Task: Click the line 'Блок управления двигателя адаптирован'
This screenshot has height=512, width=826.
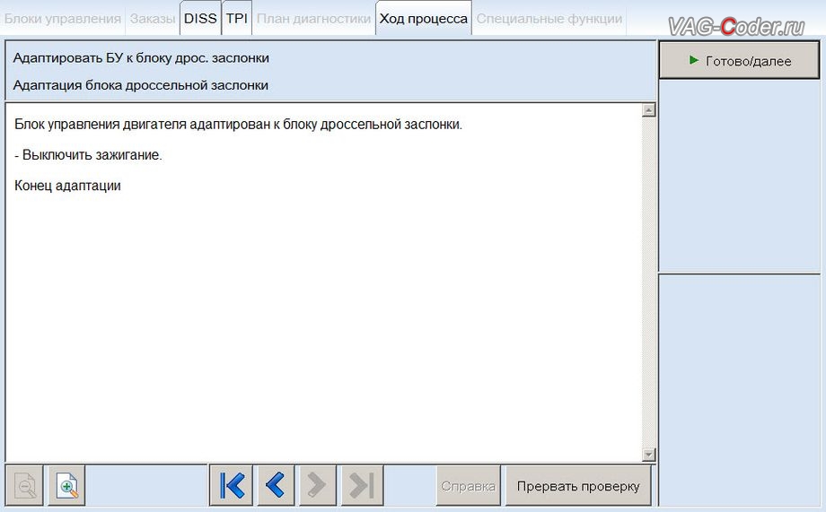Action: (x=238, y=125)
